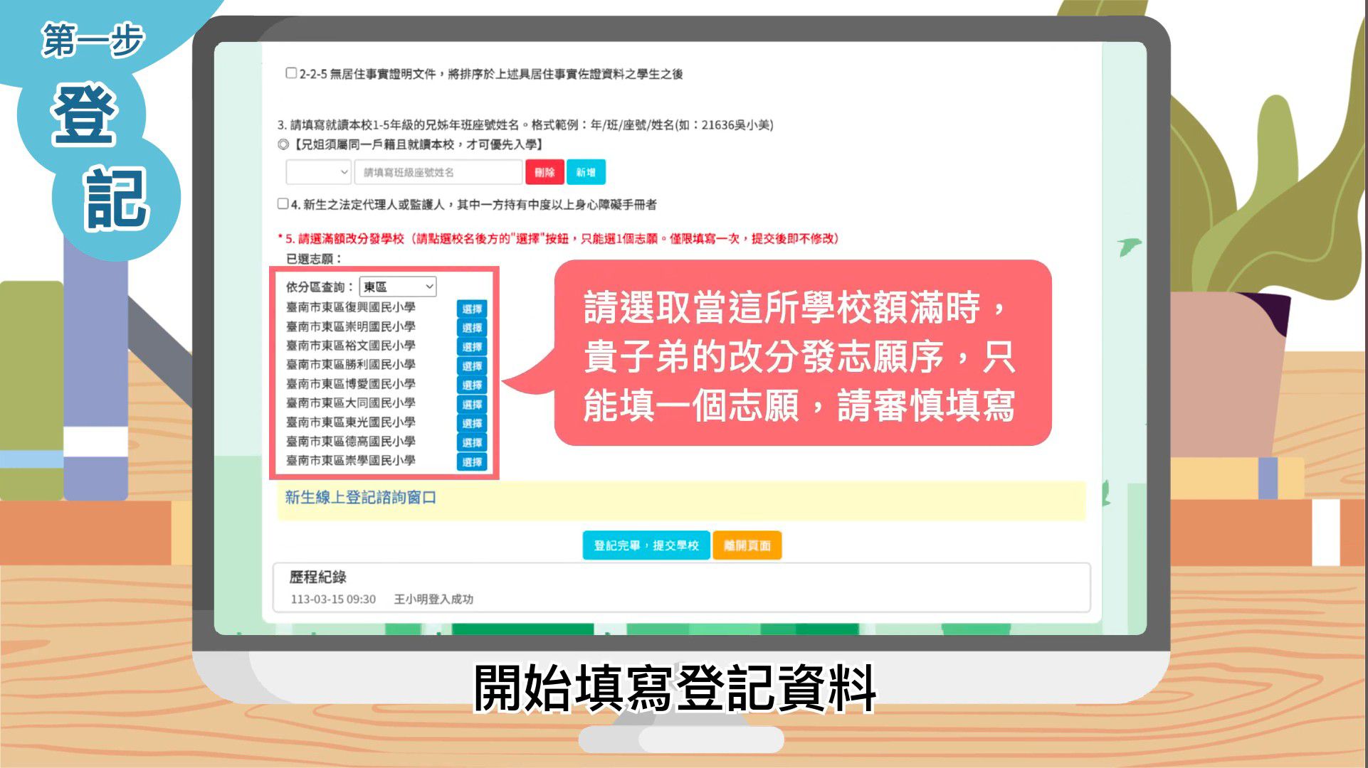Click the orange 離開頁面 button

click(x=747, y=545)
